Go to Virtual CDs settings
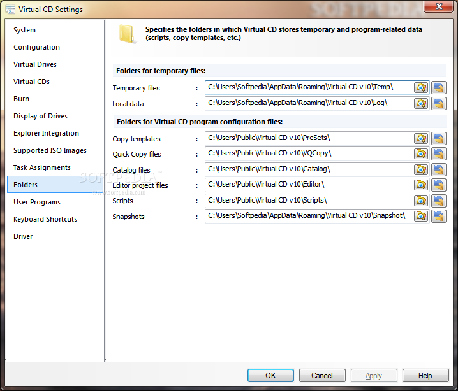Viewport: 458px width, 391px height. pyautogui.click(x=55, y=82)
